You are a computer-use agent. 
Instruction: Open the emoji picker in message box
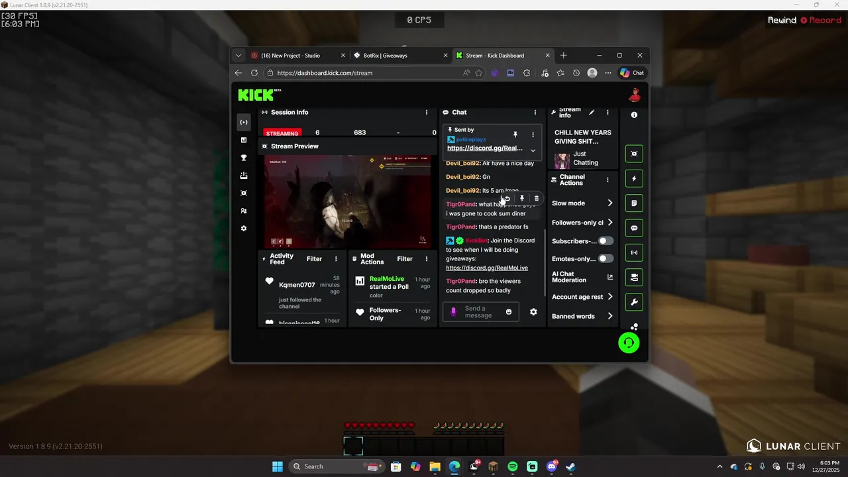click(509, 312)
